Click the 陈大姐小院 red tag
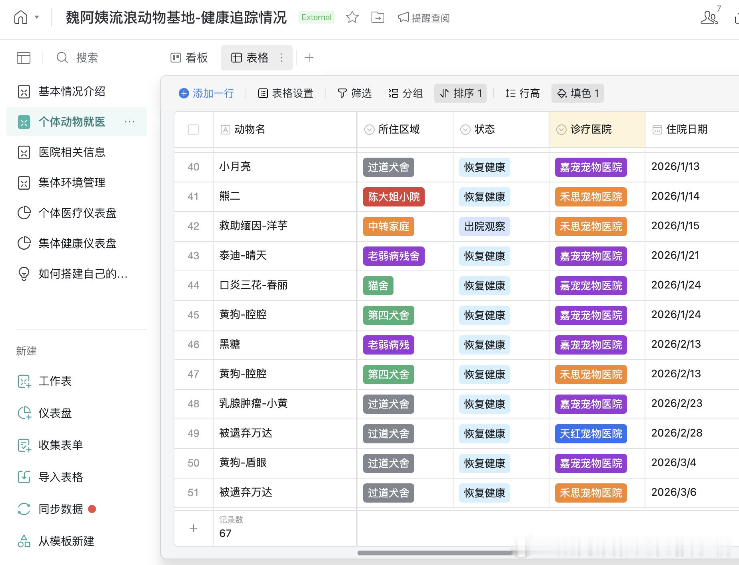The width and height of the screenshot is (739, 565). [x=394, y=197]
